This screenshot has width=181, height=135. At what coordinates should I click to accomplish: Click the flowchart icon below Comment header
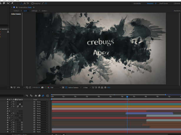pos(8,32)
